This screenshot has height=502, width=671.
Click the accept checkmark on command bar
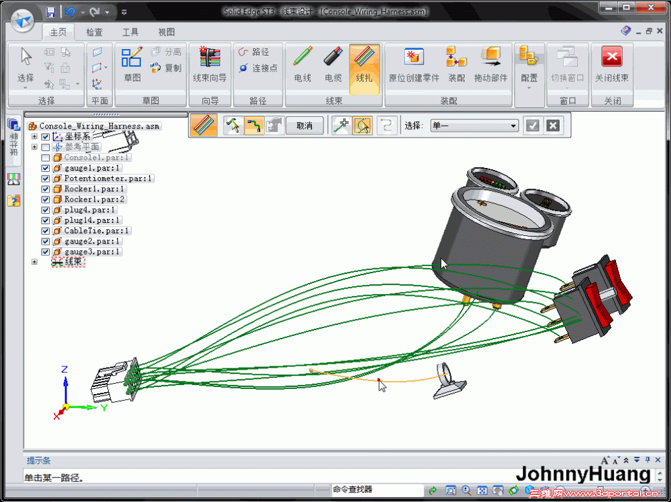(x=533, y=125)
